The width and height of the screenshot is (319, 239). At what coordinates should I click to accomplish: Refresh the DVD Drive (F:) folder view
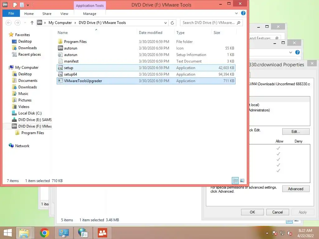point(172,23)
